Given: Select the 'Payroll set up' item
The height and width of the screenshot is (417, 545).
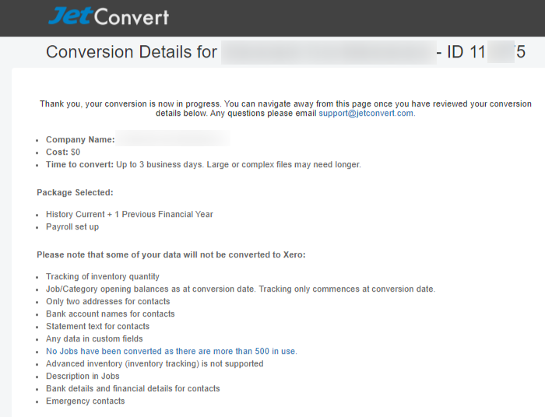Looking at the screenshot, I should pyautogui.click(x=72, y=226).
